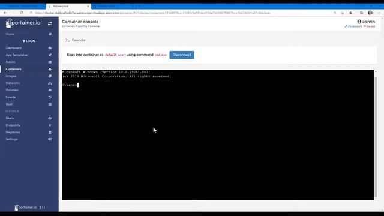Open Volumes using its drive icon

50,90
